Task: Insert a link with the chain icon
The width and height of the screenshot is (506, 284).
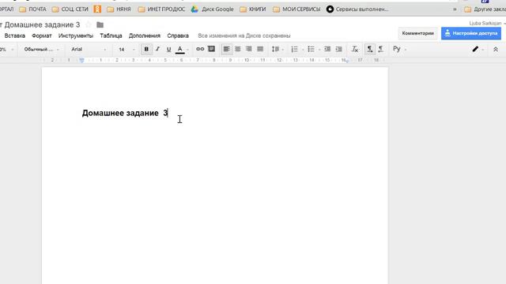Action: [200, 49]
